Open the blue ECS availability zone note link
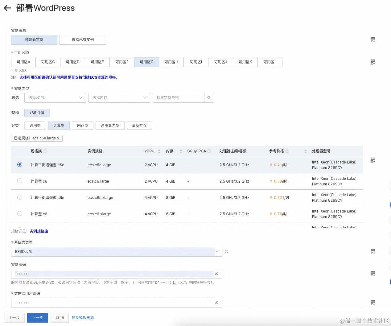 pos(68,77)
